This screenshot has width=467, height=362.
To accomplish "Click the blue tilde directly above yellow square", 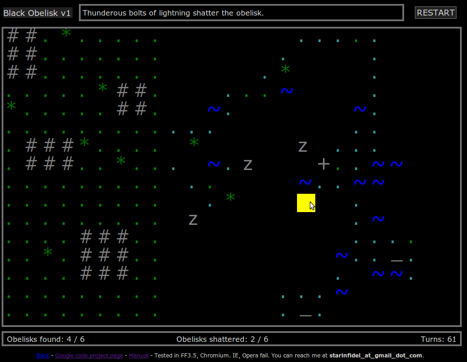I will point(305,182).
